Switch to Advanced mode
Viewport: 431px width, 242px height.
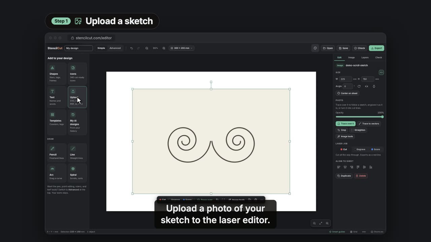(x=115, y=48)
